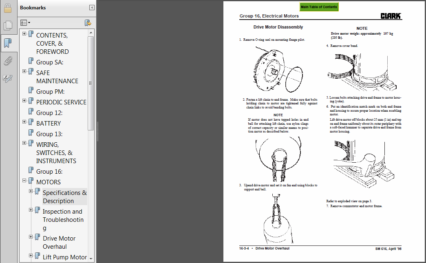426x263 pixels.
Task: Click the Group PM: bookmark ribbon icon
Action: pyautogui.click(x=31, y=90)
